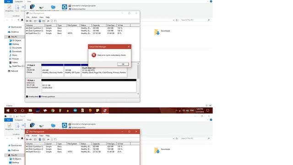Click Uninstall or change a program behind error dialog
The width and height of the screenshot is (293, 165).
82,6
